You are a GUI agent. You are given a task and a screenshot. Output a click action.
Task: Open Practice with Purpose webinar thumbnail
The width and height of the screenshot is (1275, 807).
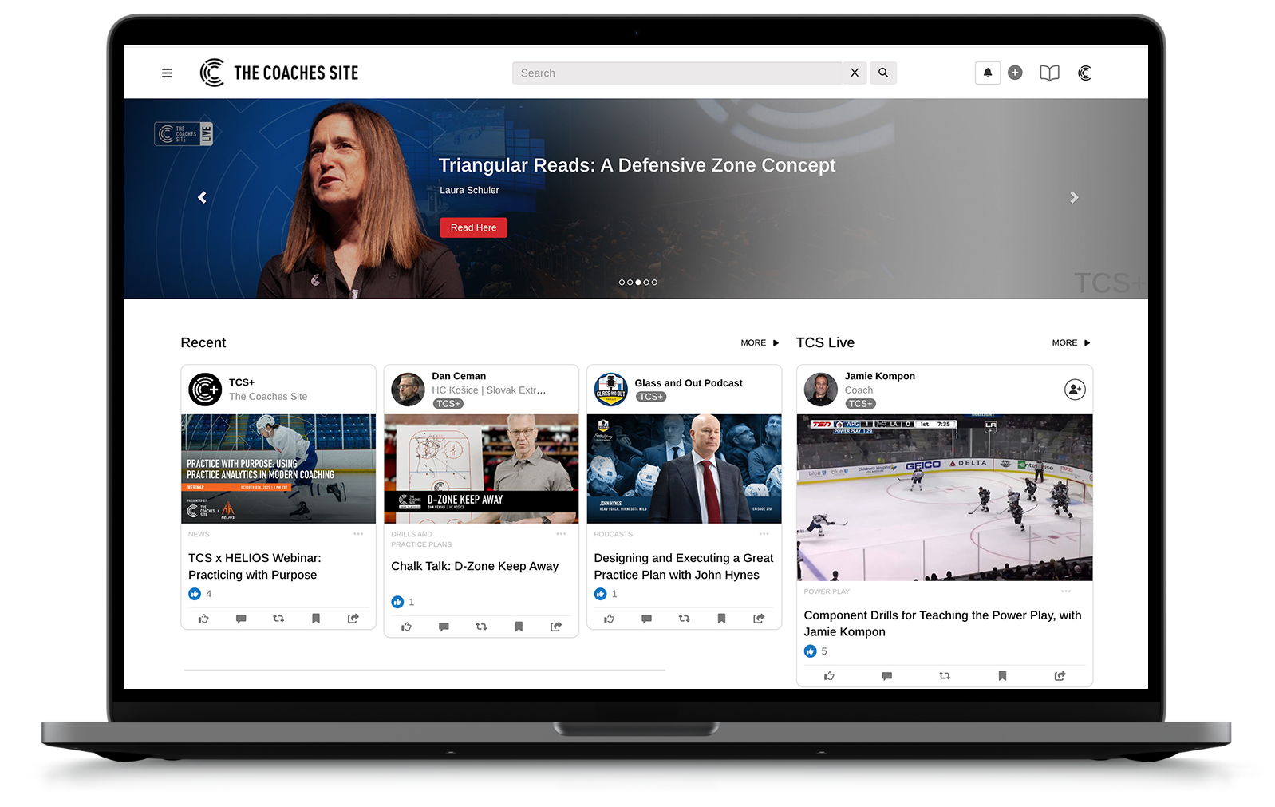(x=278, y=469)
